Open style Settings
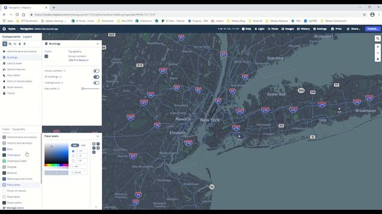The image size is (382, 214). [320, 29]
